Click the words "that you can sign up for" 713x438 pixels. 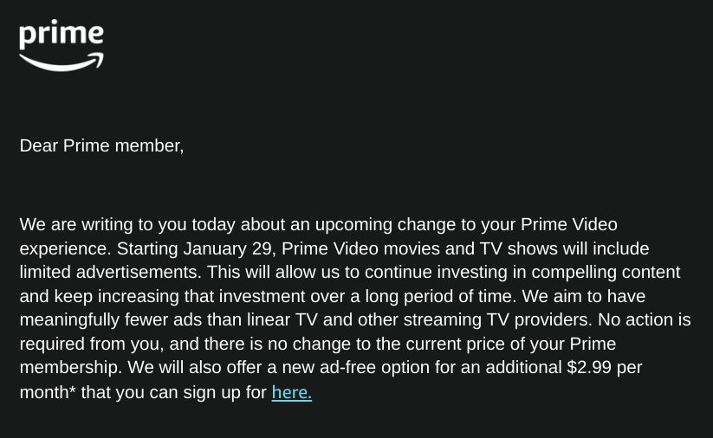click(174, 392)
